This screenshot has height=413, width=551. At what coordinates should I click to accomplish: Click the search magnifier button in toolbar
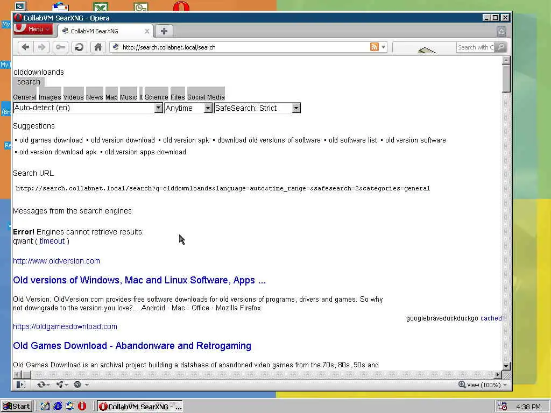tap(501, 47)
